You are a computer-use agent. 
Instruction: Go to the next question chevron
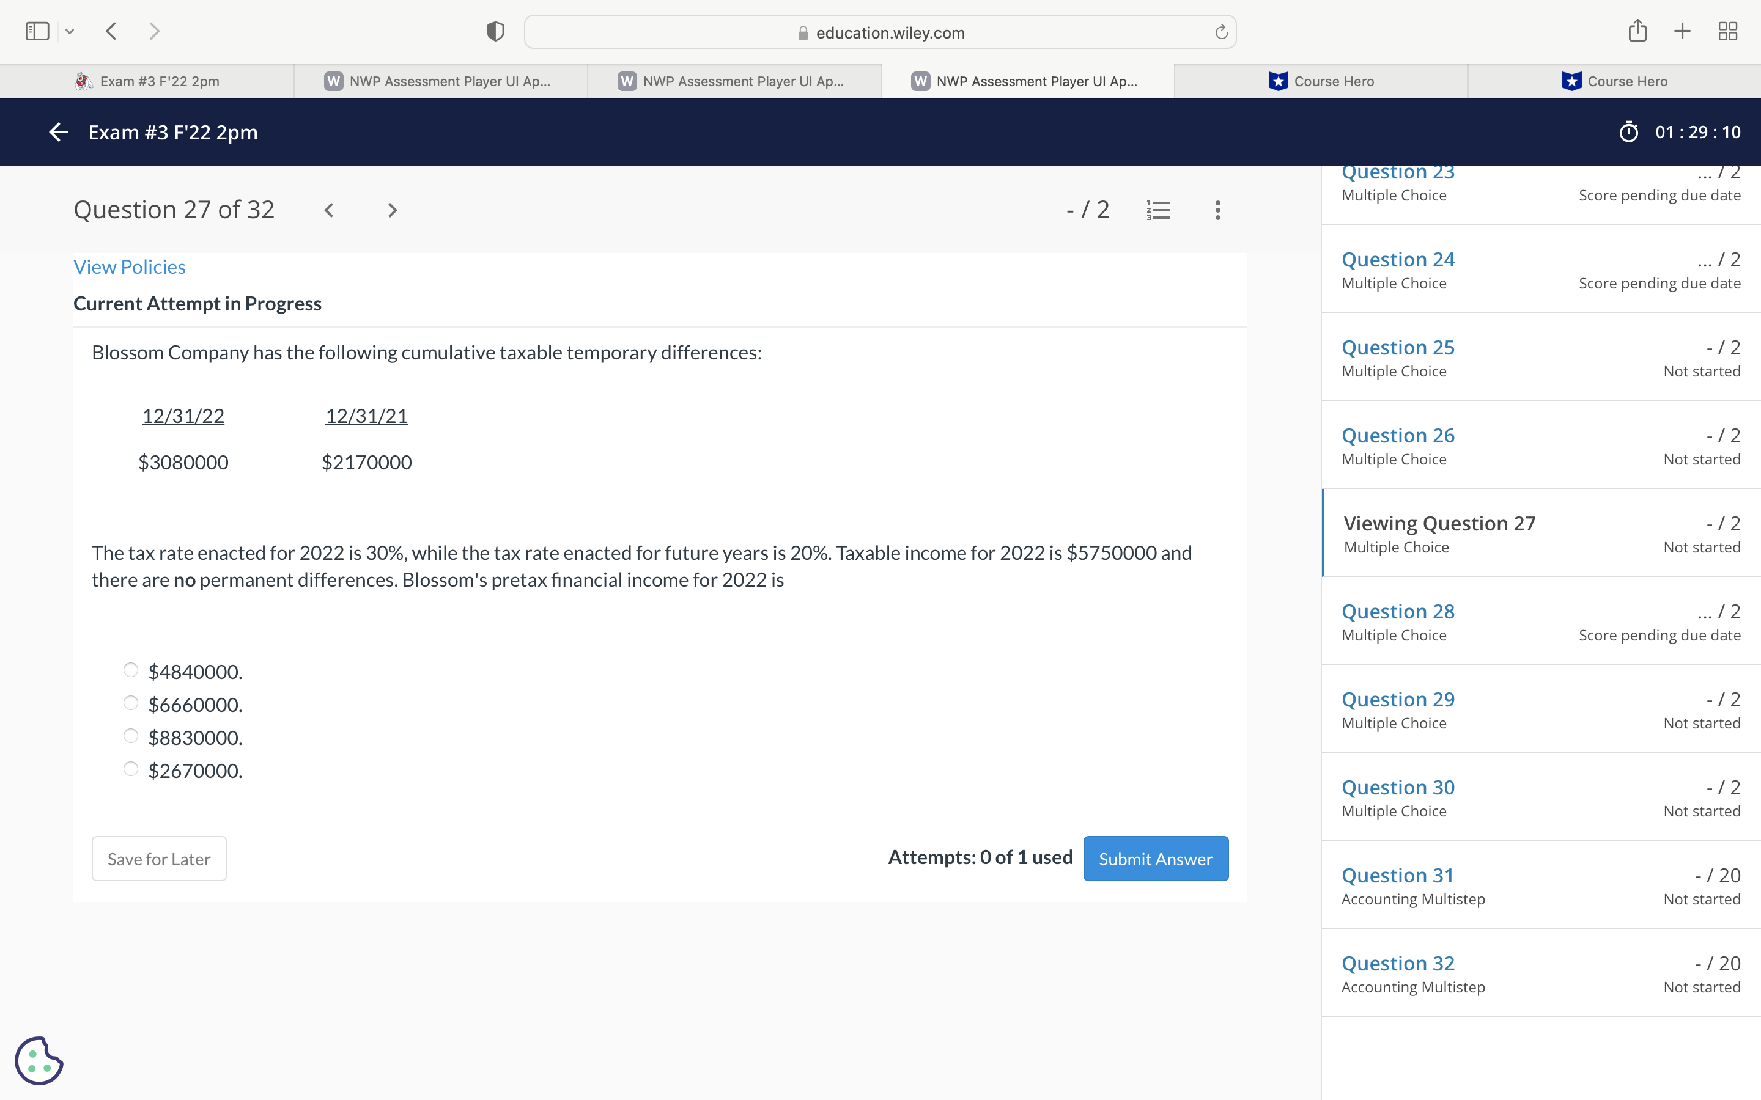(x=392, y=210)
